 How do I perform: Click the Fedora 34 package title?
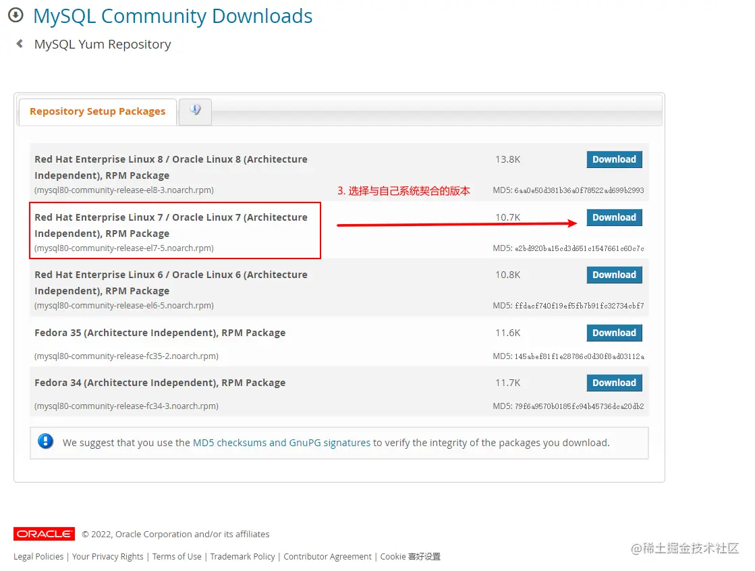pos(160,383)
